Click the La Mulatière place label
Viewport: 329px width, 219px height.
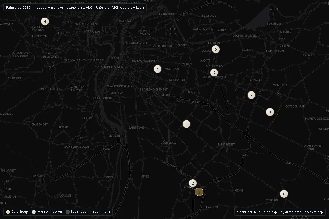coord(102,99)
